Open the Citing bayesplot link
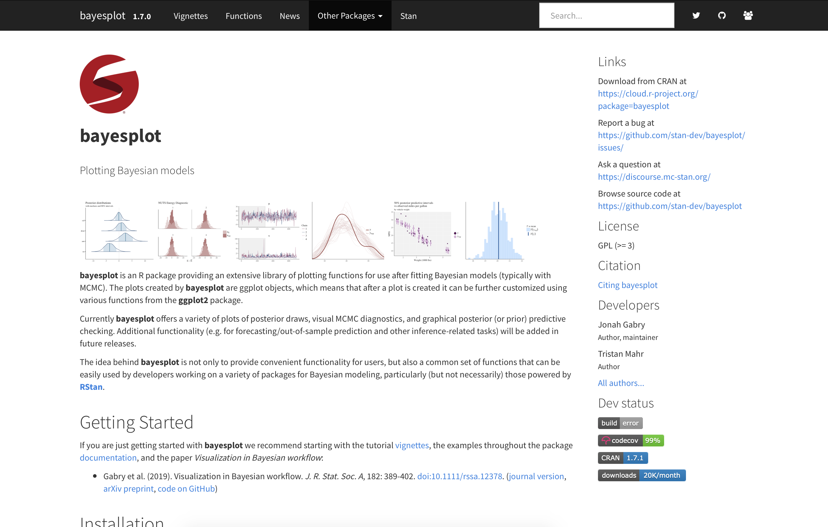 point(627,285)
